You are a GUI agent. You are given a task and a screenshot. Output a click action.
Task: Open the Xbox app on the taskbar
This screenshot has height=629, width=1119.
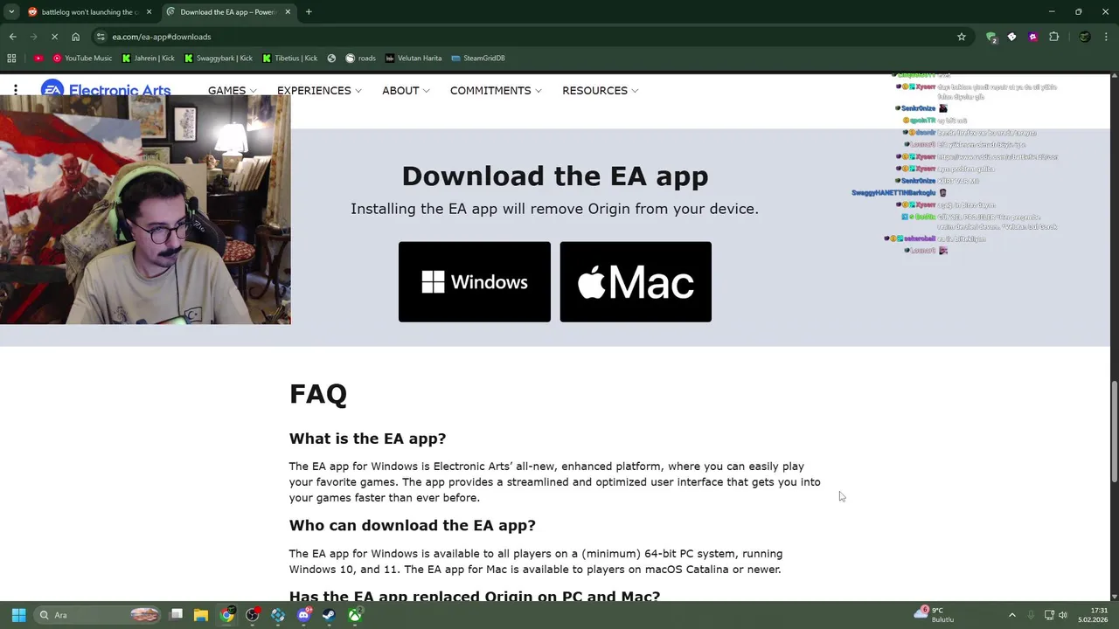[355, 615]
